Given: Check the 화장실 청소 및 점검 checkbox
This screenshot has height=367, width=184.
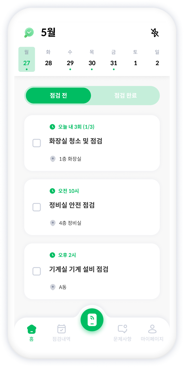Looking at the screenshot, I should [37, 143].
